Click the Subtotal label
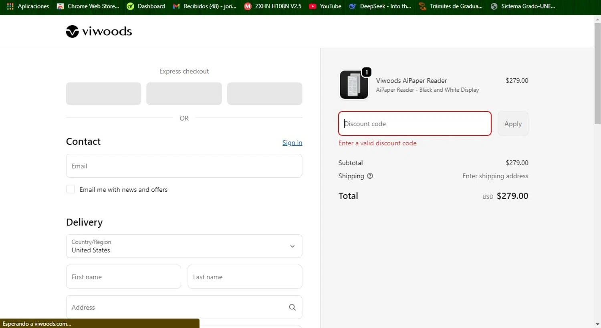601x328 pixels. pyautogui.click(x=351, y=163)
